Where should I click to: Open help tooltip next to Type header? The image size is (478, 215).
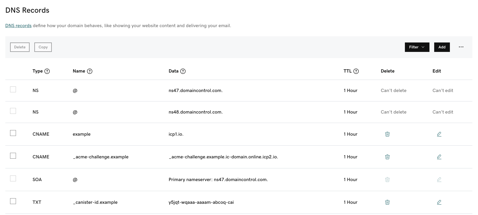coord(47,71)
